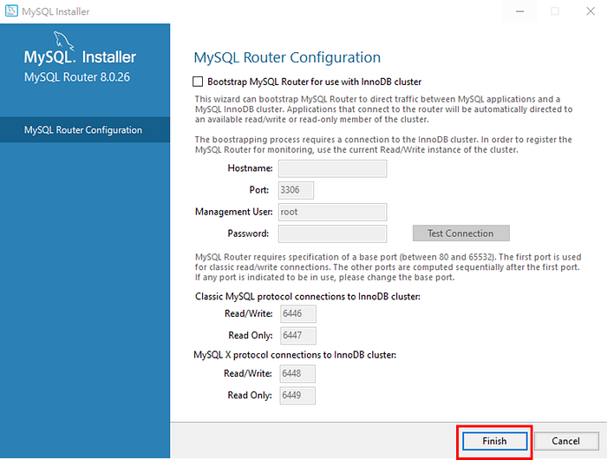The width and height of the screenshot is (607, 460).
Task: Click the MySQL Router 8.0.26 version text
Action: (x=77, y=77)
